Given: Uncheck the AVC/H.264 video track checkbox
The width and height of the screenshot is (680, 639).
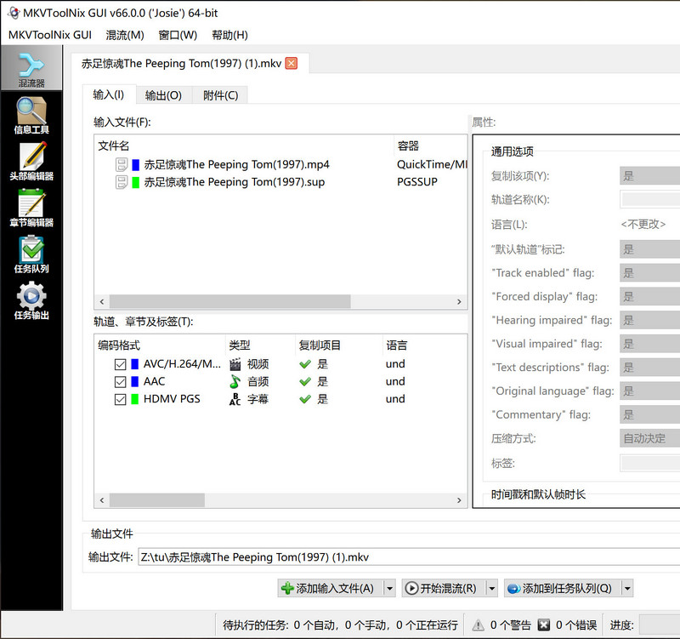Looking at the screenshot, I should [120, 364].
